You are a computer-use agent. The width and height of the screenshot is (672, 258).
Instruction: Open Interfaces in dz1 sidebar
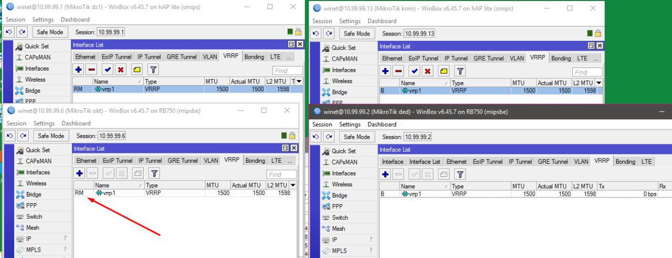pyautogui.click(x=37, y=69)
